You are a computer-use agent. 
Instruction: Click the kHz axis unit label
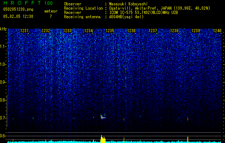coord(3,29)
